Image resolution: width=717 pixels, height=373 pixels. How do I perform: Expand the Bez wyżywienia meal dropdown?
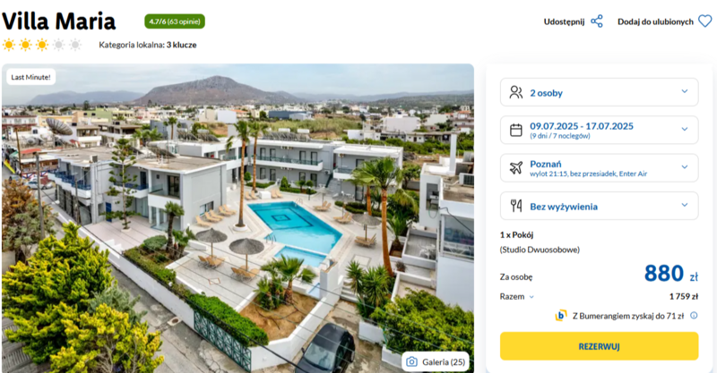[599, 206]
